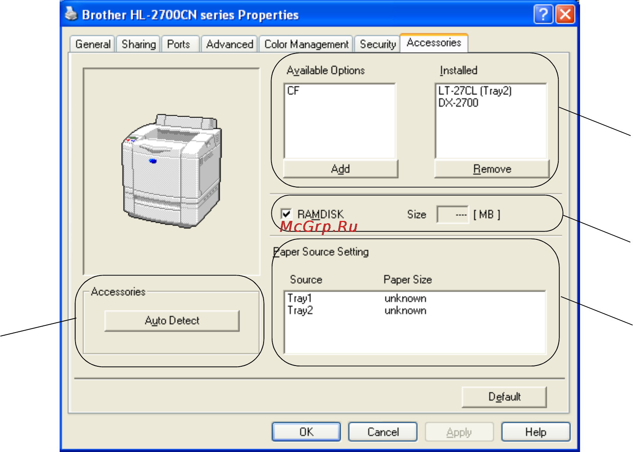Screen dimensions: 633x452
Task: Select the Tray2 row in Paper Source
Action: tap(415, 311)
